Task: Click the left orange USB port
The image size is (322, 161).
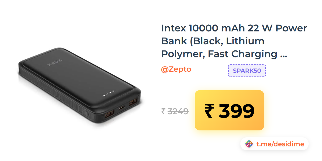Action: pyautogui.click(x=109, y=115)
